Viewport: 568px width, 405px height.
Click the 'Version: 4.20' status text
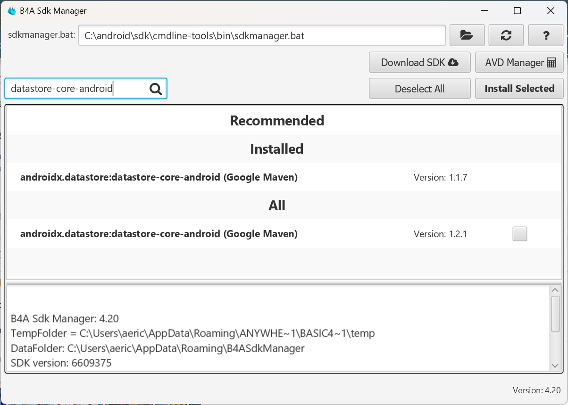536,390
